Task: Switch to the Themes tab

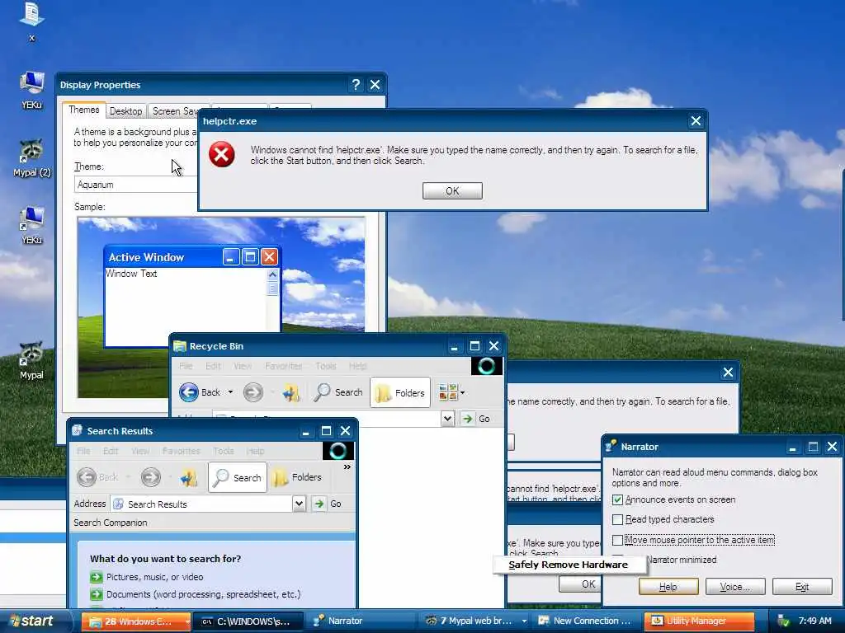Action: (x=83, y=110)
